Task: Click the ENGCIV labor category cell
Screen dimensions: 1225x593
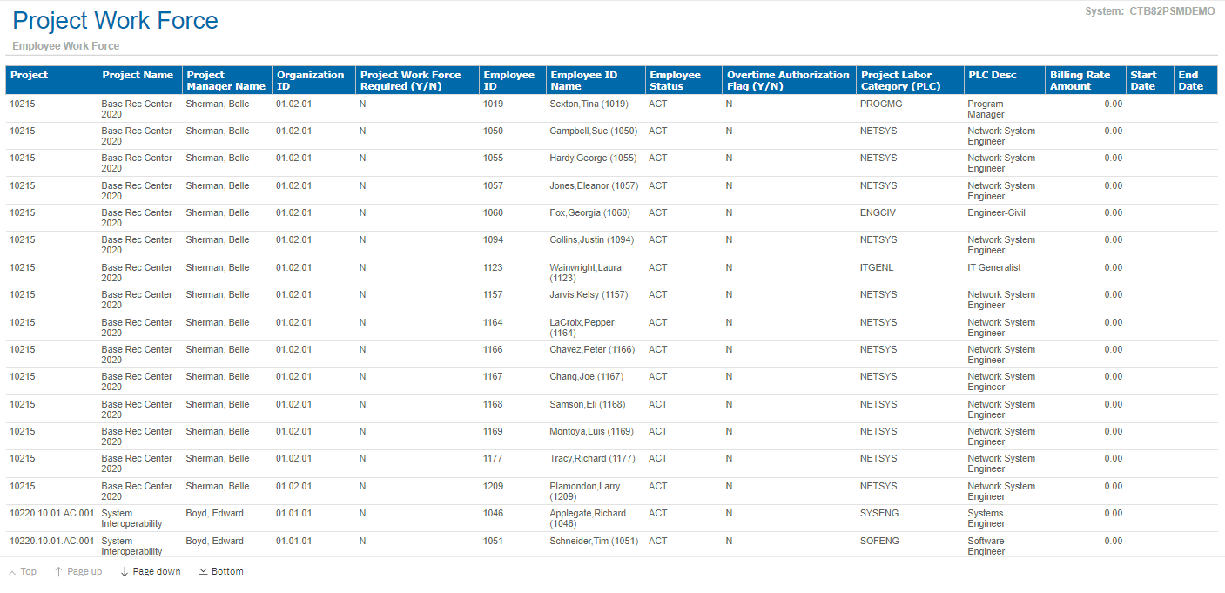Action: click(878, 213)
